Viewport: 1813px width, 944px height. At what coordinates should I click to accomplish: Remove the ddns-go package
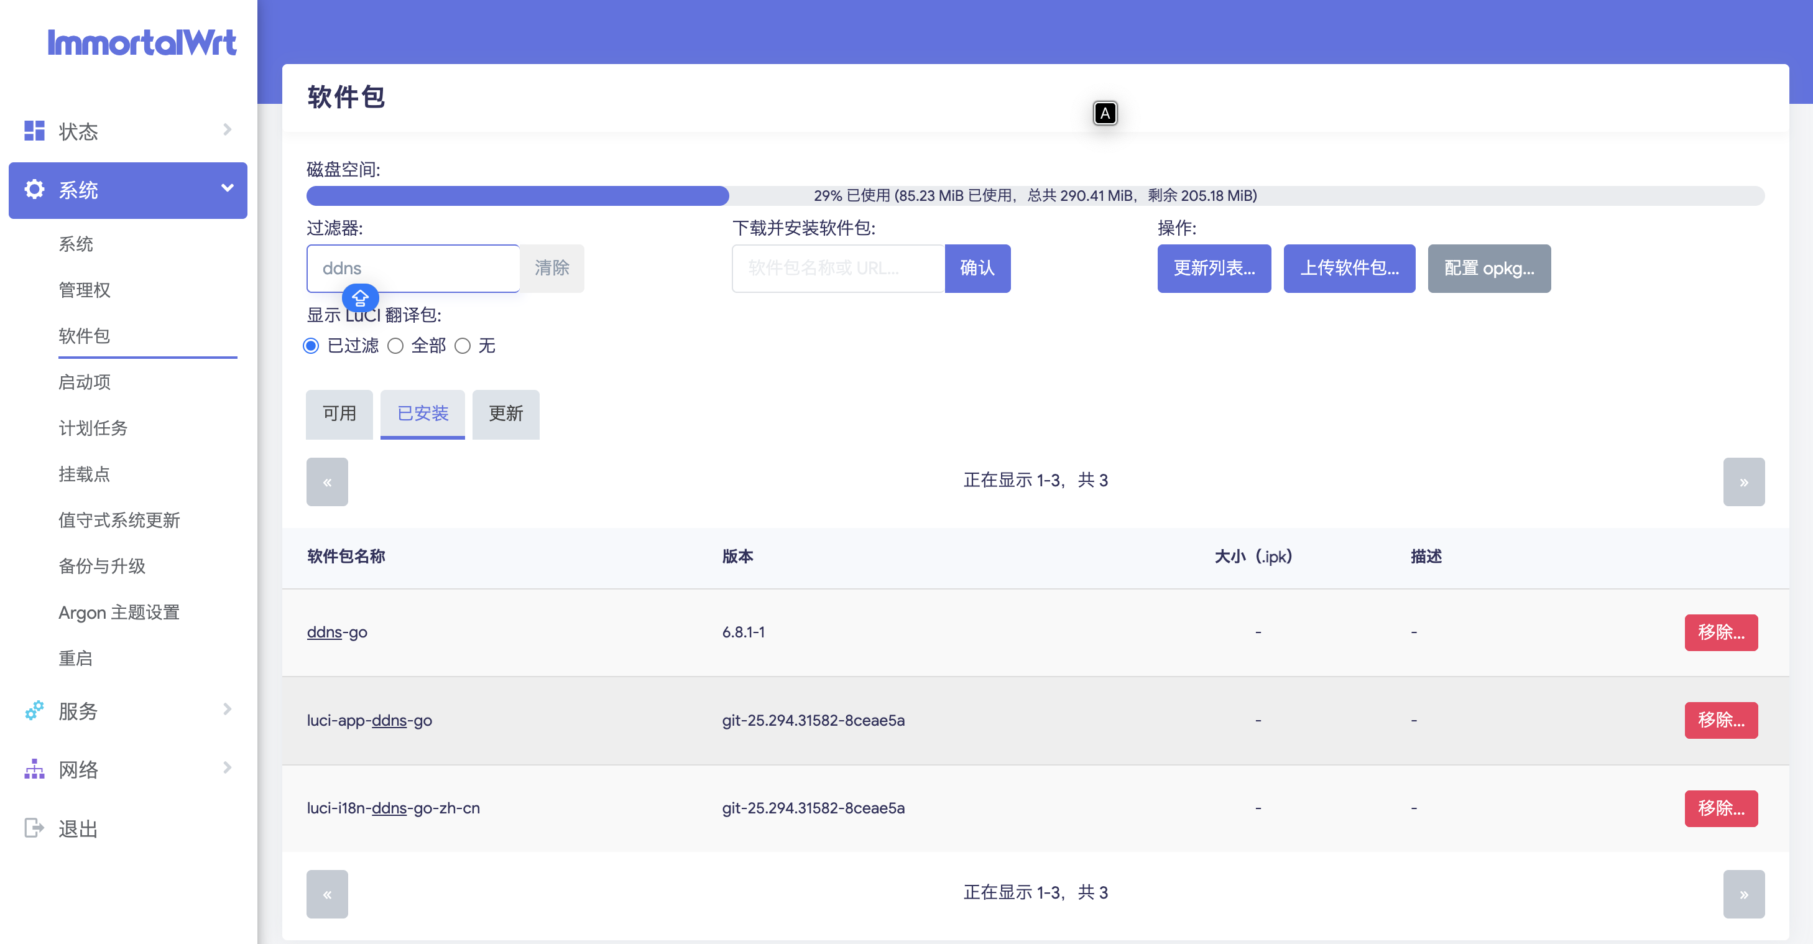point(1720,632)
